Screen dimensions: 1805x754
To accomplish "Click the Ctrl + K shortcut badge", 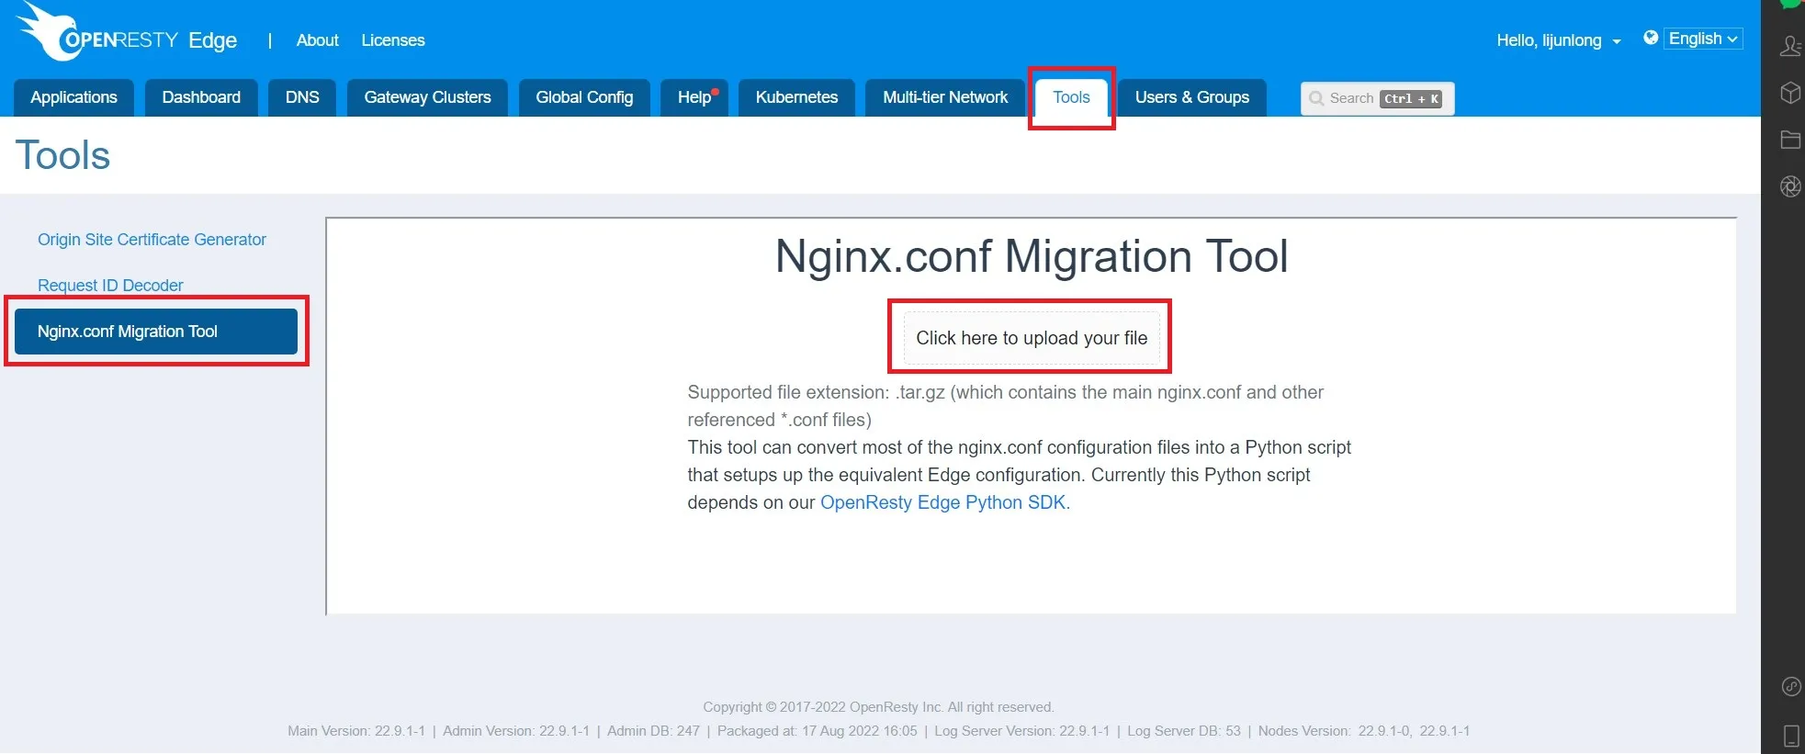I will tap(1411, 99).
